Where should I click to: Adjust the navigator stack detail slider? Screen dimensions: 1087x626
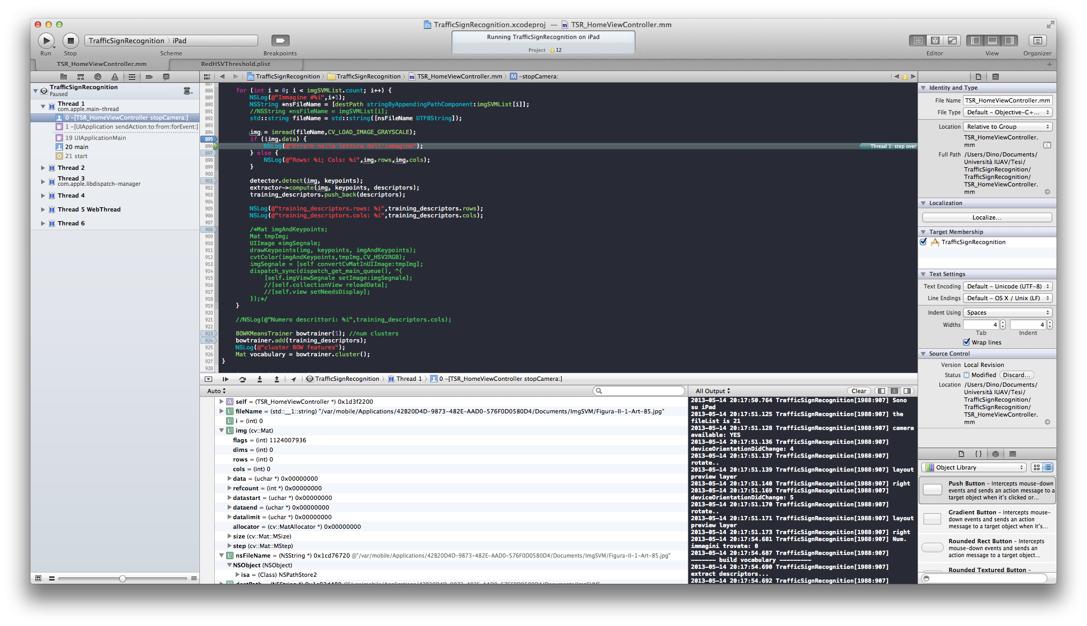[x=122, y=578]
